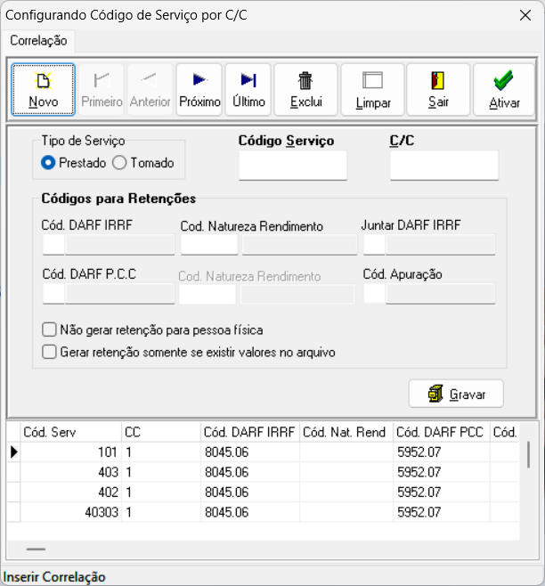Select the row with service code 40303

pos(264,511)
